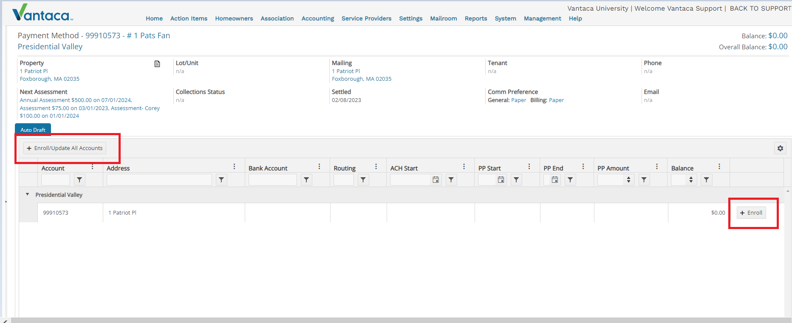Click Enroll/Update All Accounts button

point(65,148)
